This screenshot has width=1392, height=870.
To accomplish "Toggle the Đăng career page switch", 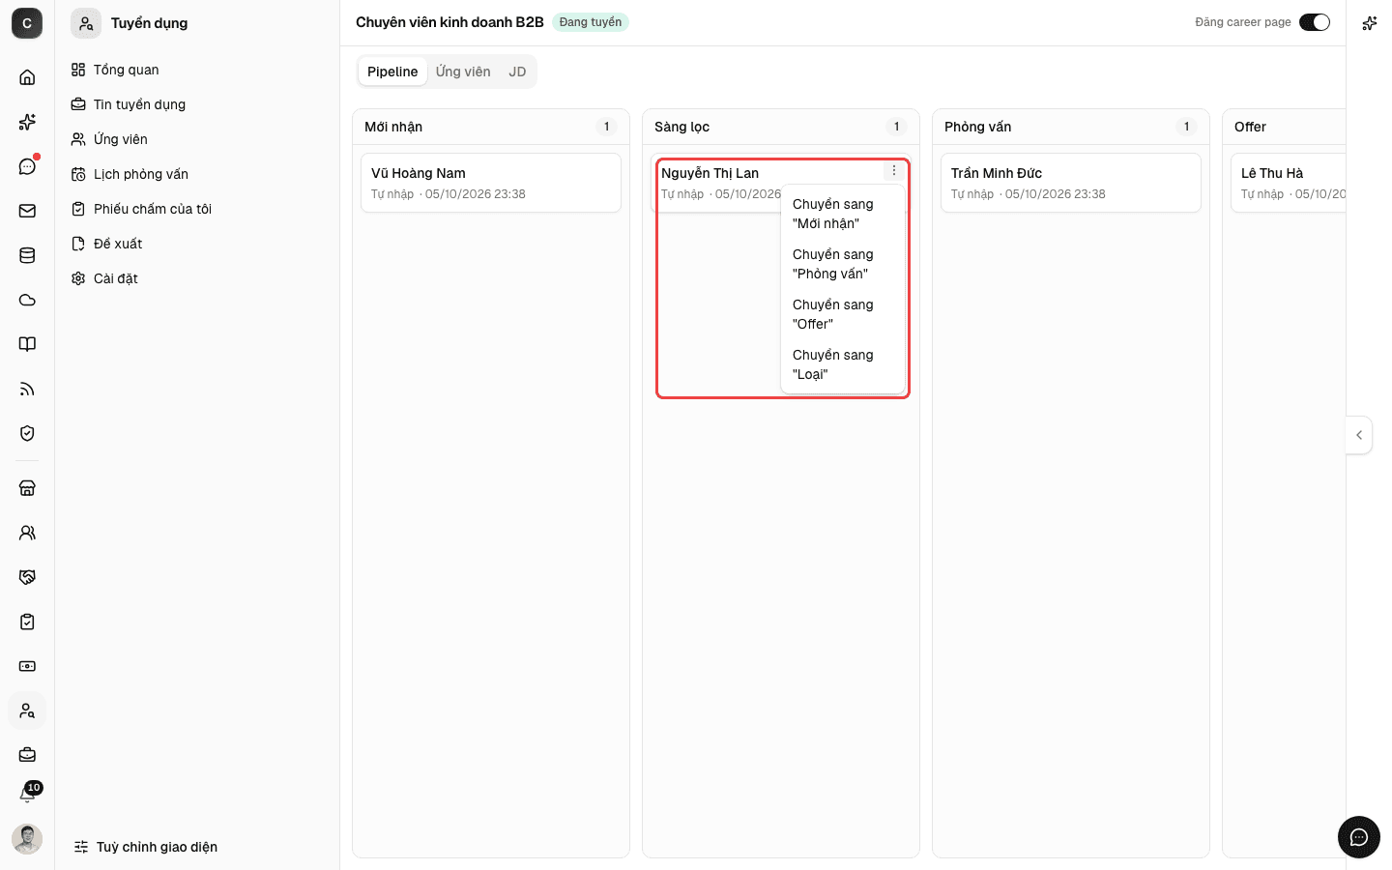I will [x=1315, y=22].
